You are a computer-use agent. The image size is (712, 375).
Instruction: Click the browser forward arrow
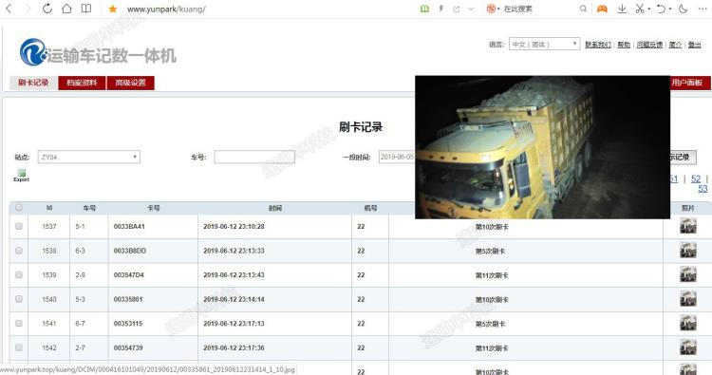(28, 9)
